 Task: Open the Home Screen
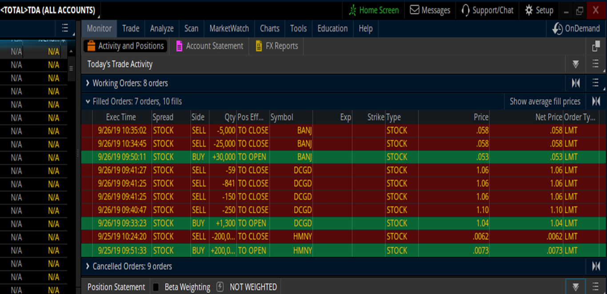tap(373, 10)
